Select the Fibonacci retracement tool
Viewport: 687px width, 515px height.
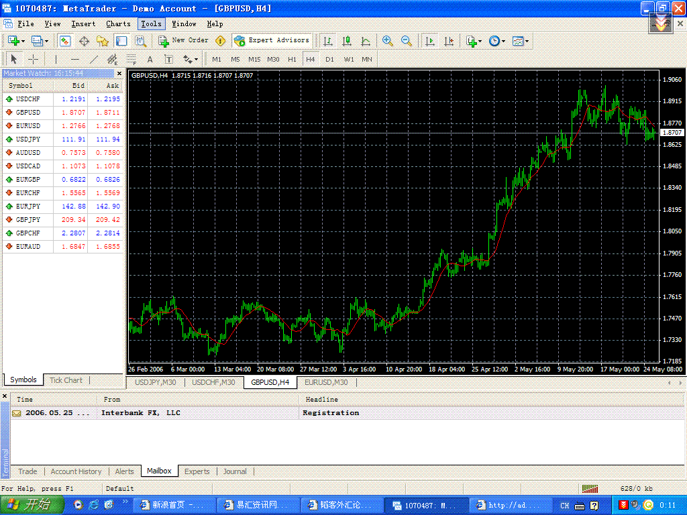pyautogui.click(x=131, y=59)
